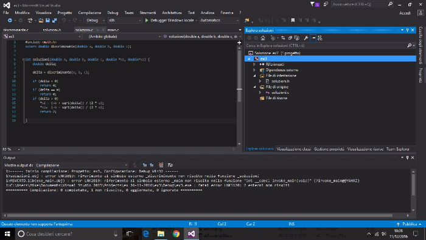
Task: Click the pending changes filter clock icon
Action: click(x=273, y=38)
